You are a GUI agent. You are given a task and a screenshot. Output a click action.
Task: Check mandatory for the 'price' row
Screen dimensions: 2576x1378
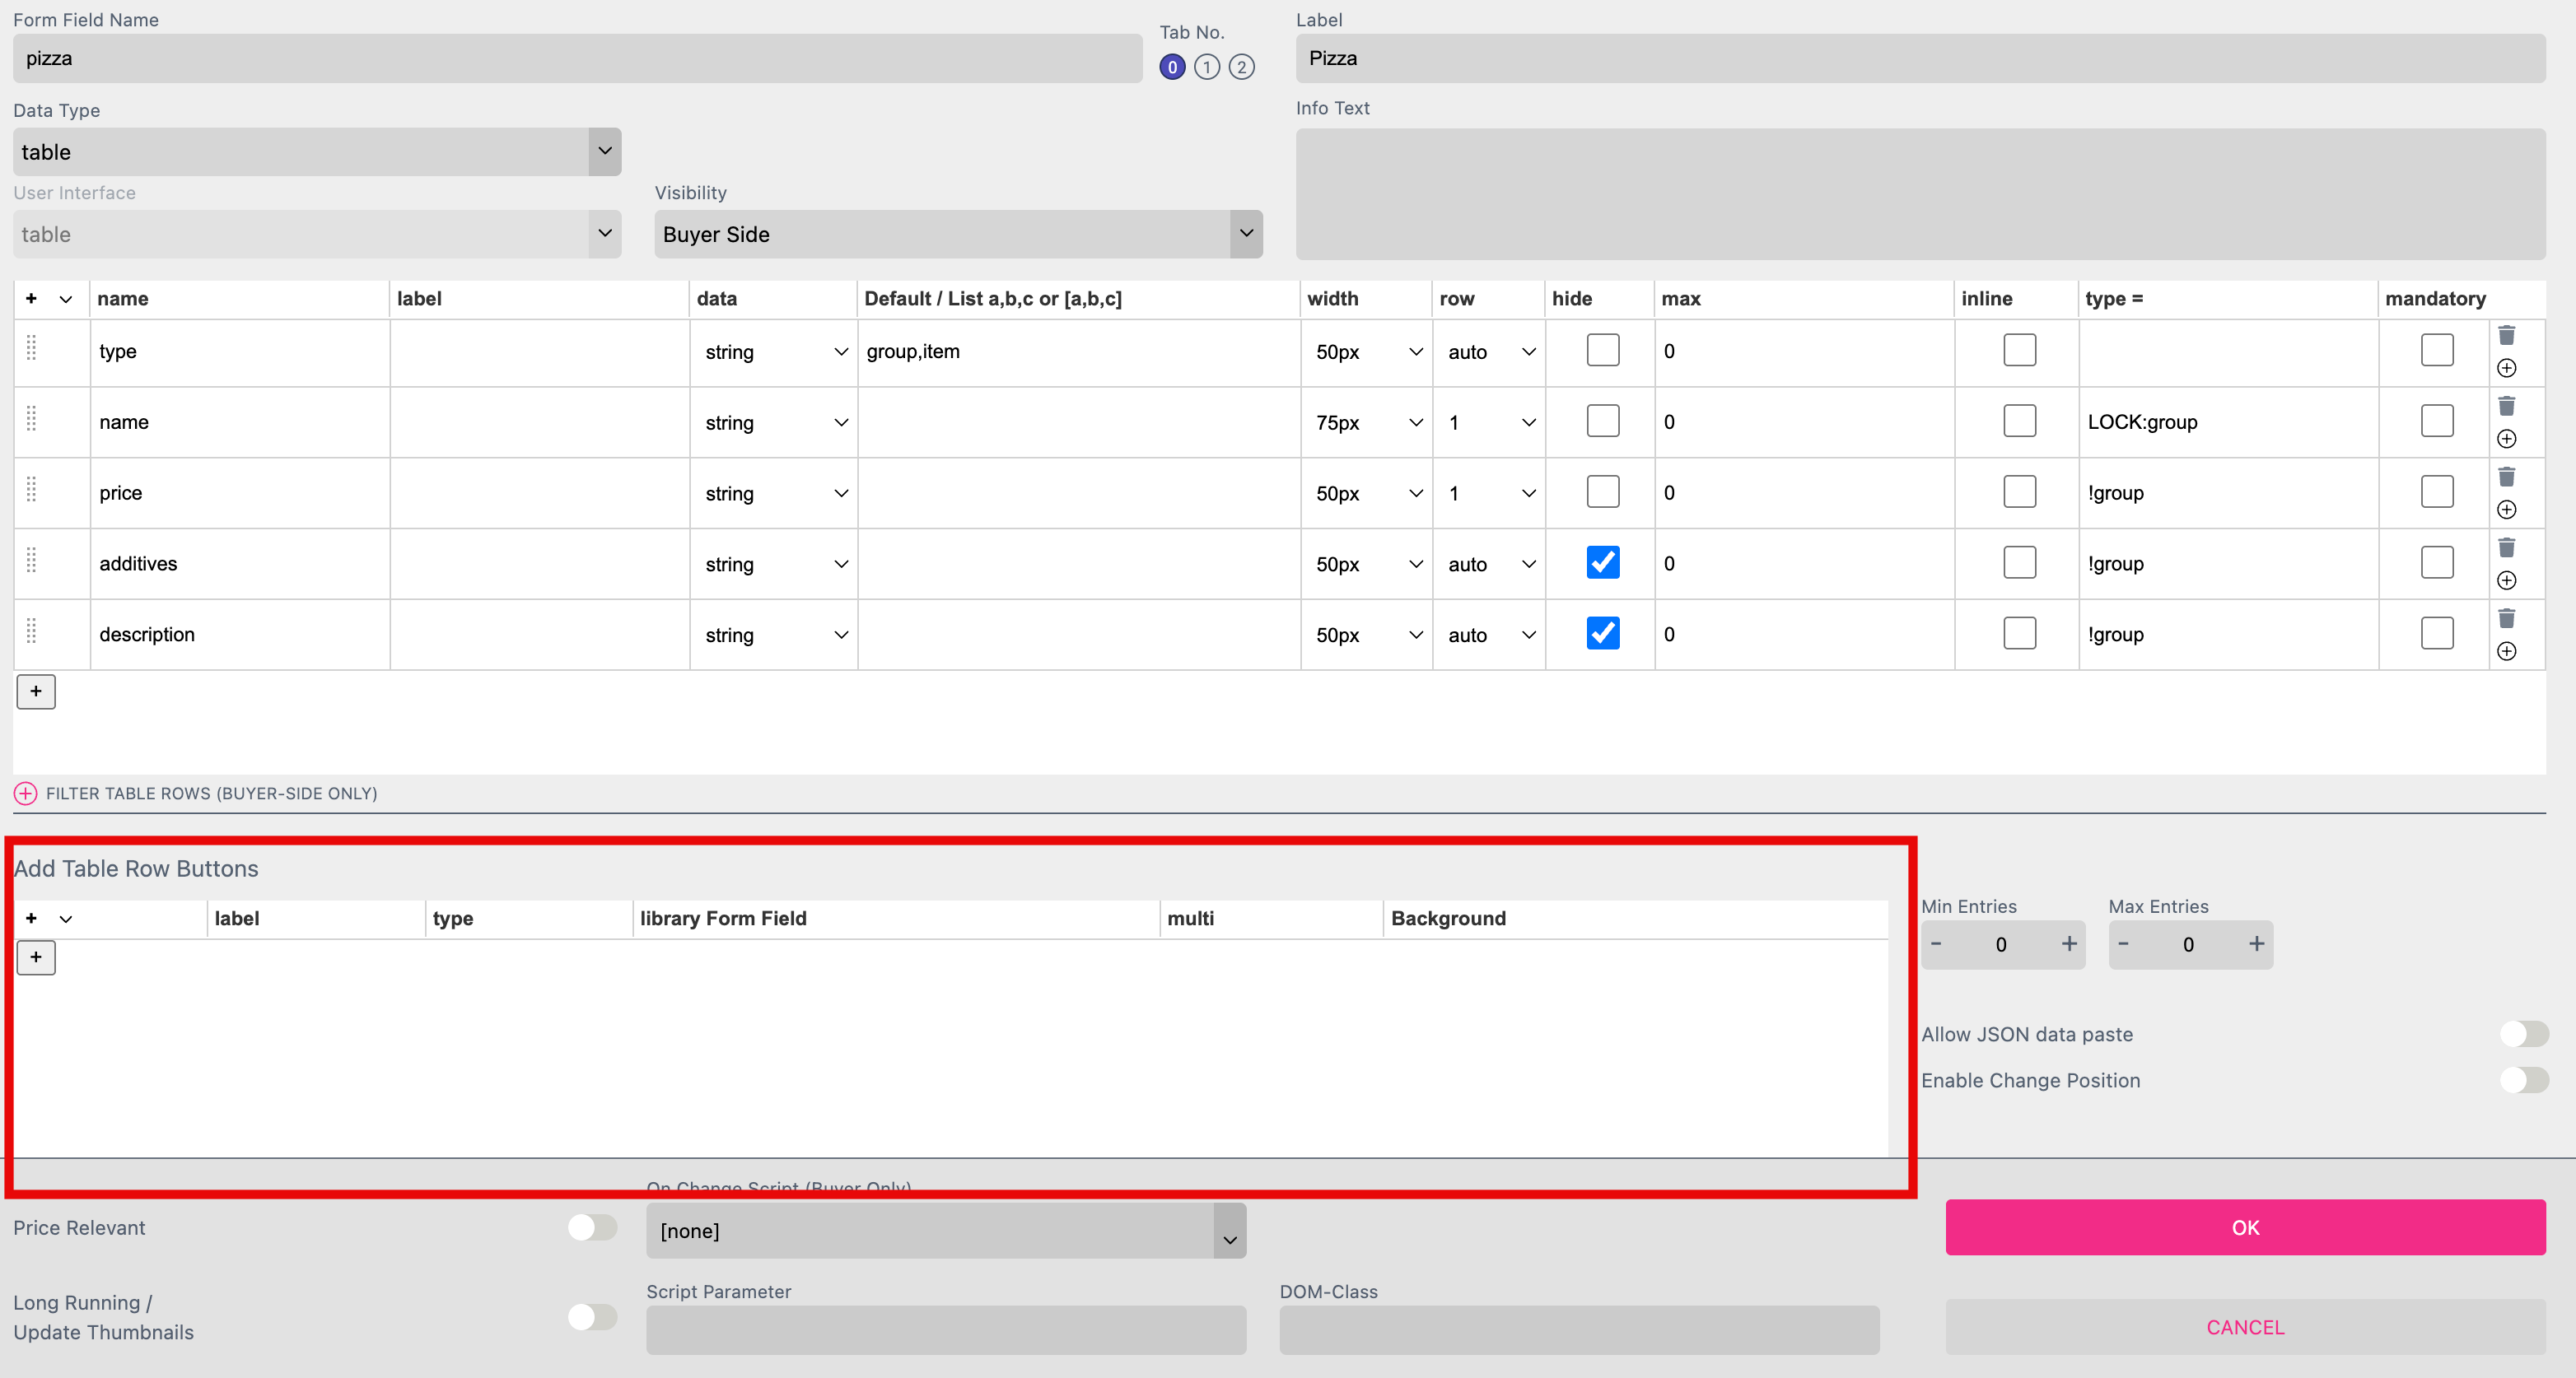click(2437, 492)
